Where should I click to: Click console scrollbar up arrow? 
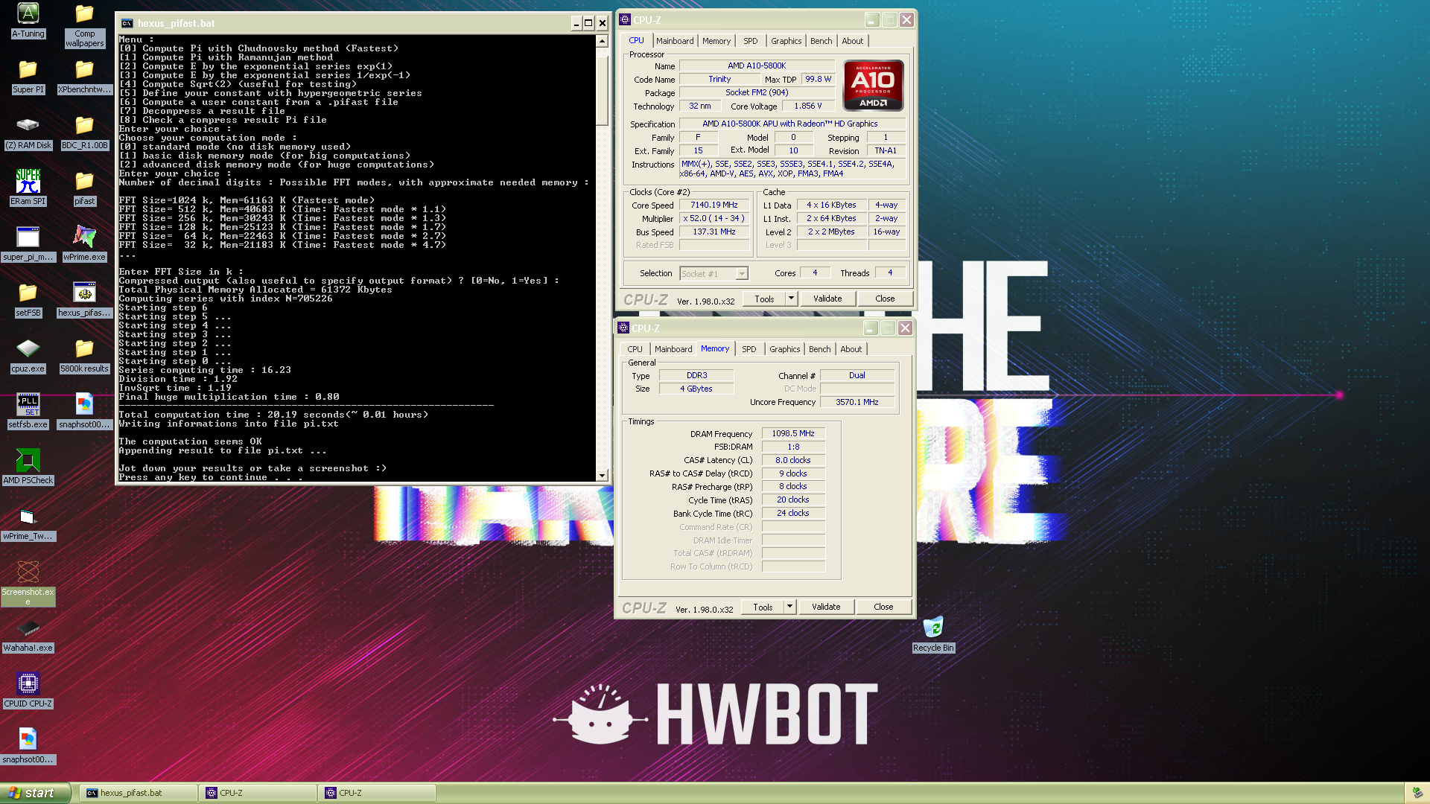[x=602, y=42]
